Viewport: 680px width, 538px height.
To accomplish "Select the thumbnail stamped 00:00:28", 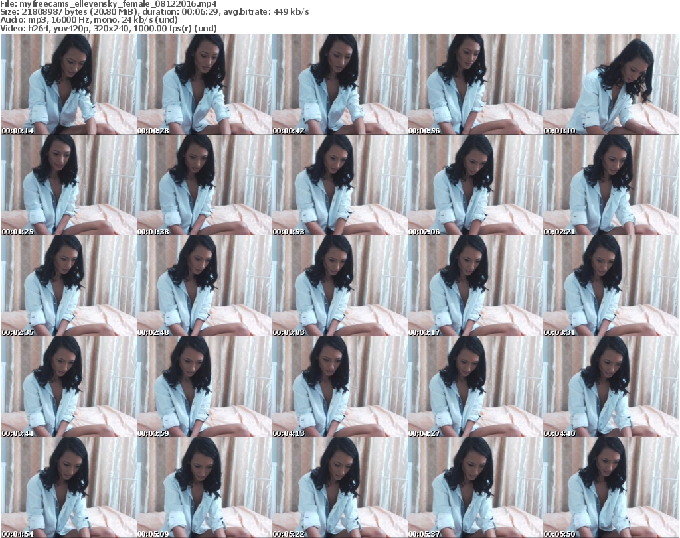I will [x=205, y=84].
